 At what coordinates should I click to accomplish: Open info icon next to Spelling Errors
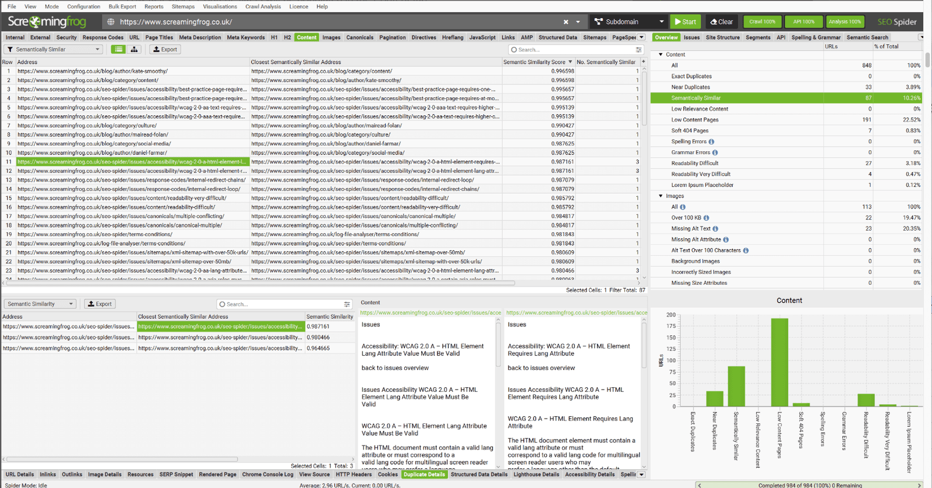[x=711, y=142]
